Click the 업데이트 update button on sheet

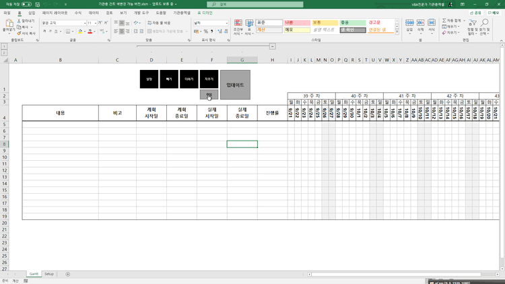click(x=235, y=85)
